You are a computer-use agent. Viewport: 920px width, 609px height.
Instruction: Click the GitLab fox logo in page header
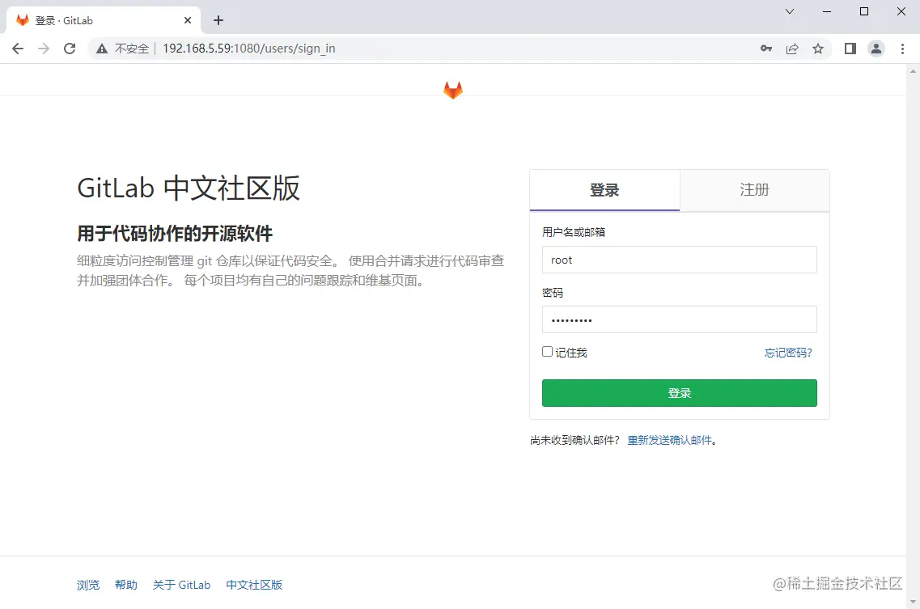pos(453,90)
